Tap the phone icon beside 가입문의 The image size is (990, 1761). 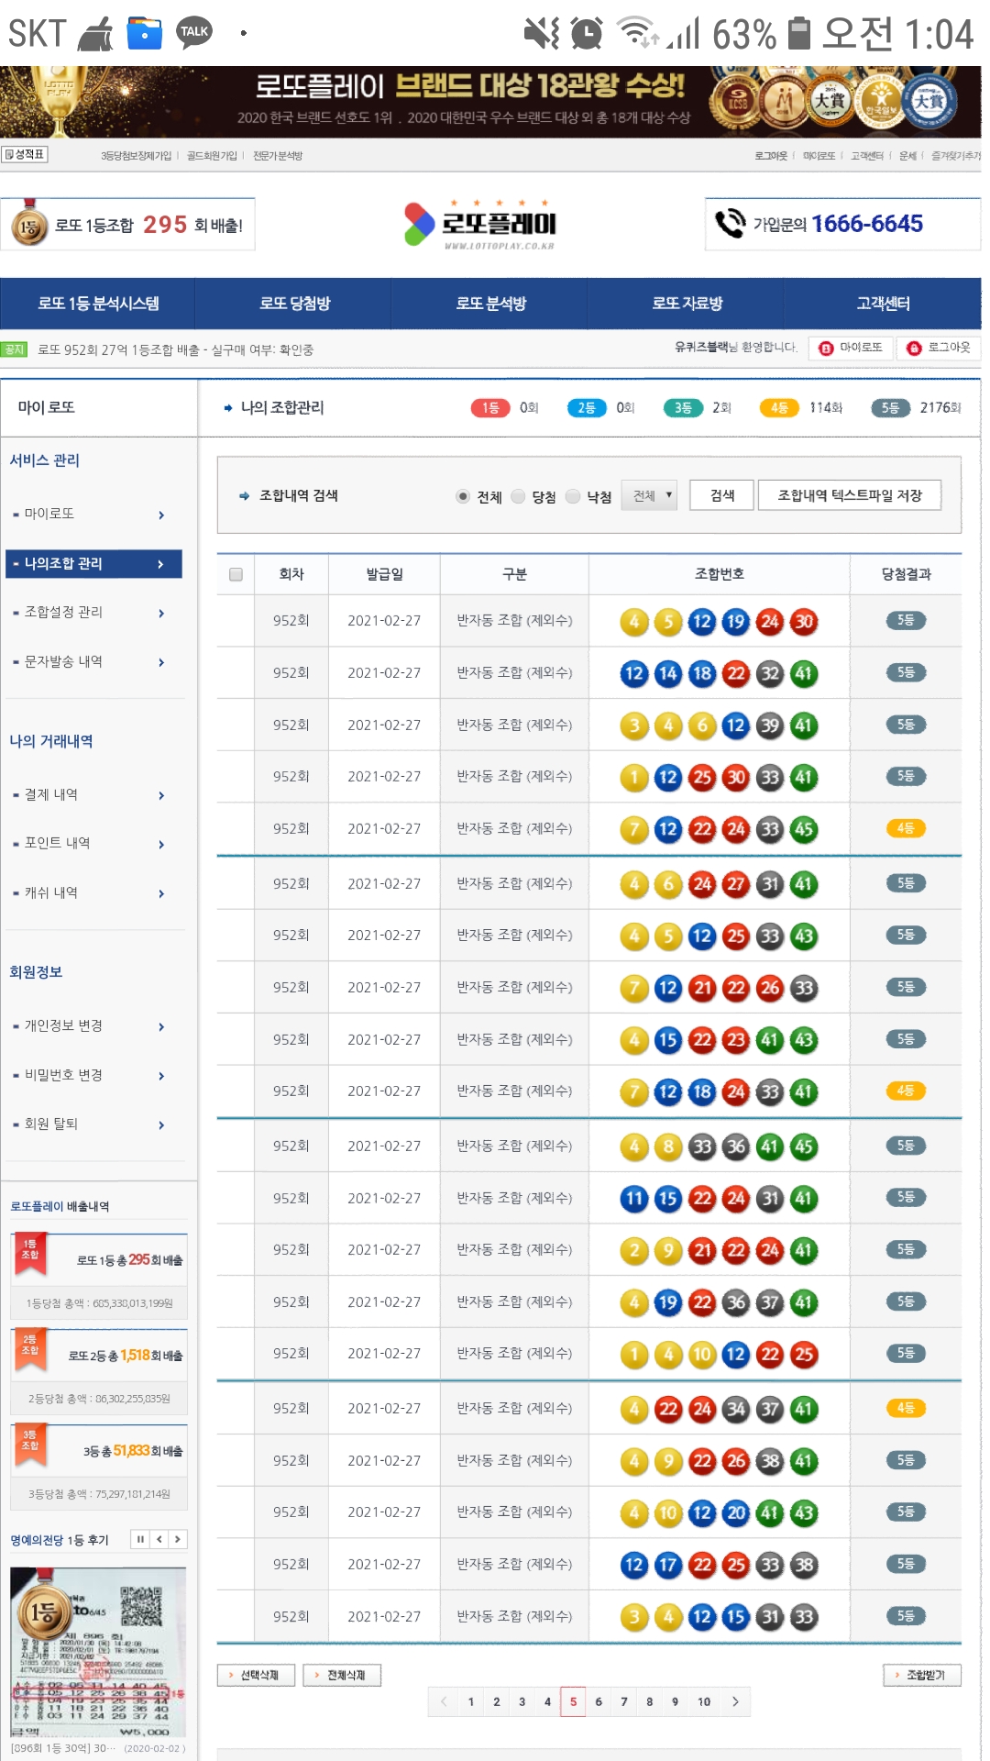click(x=730, y=223)
